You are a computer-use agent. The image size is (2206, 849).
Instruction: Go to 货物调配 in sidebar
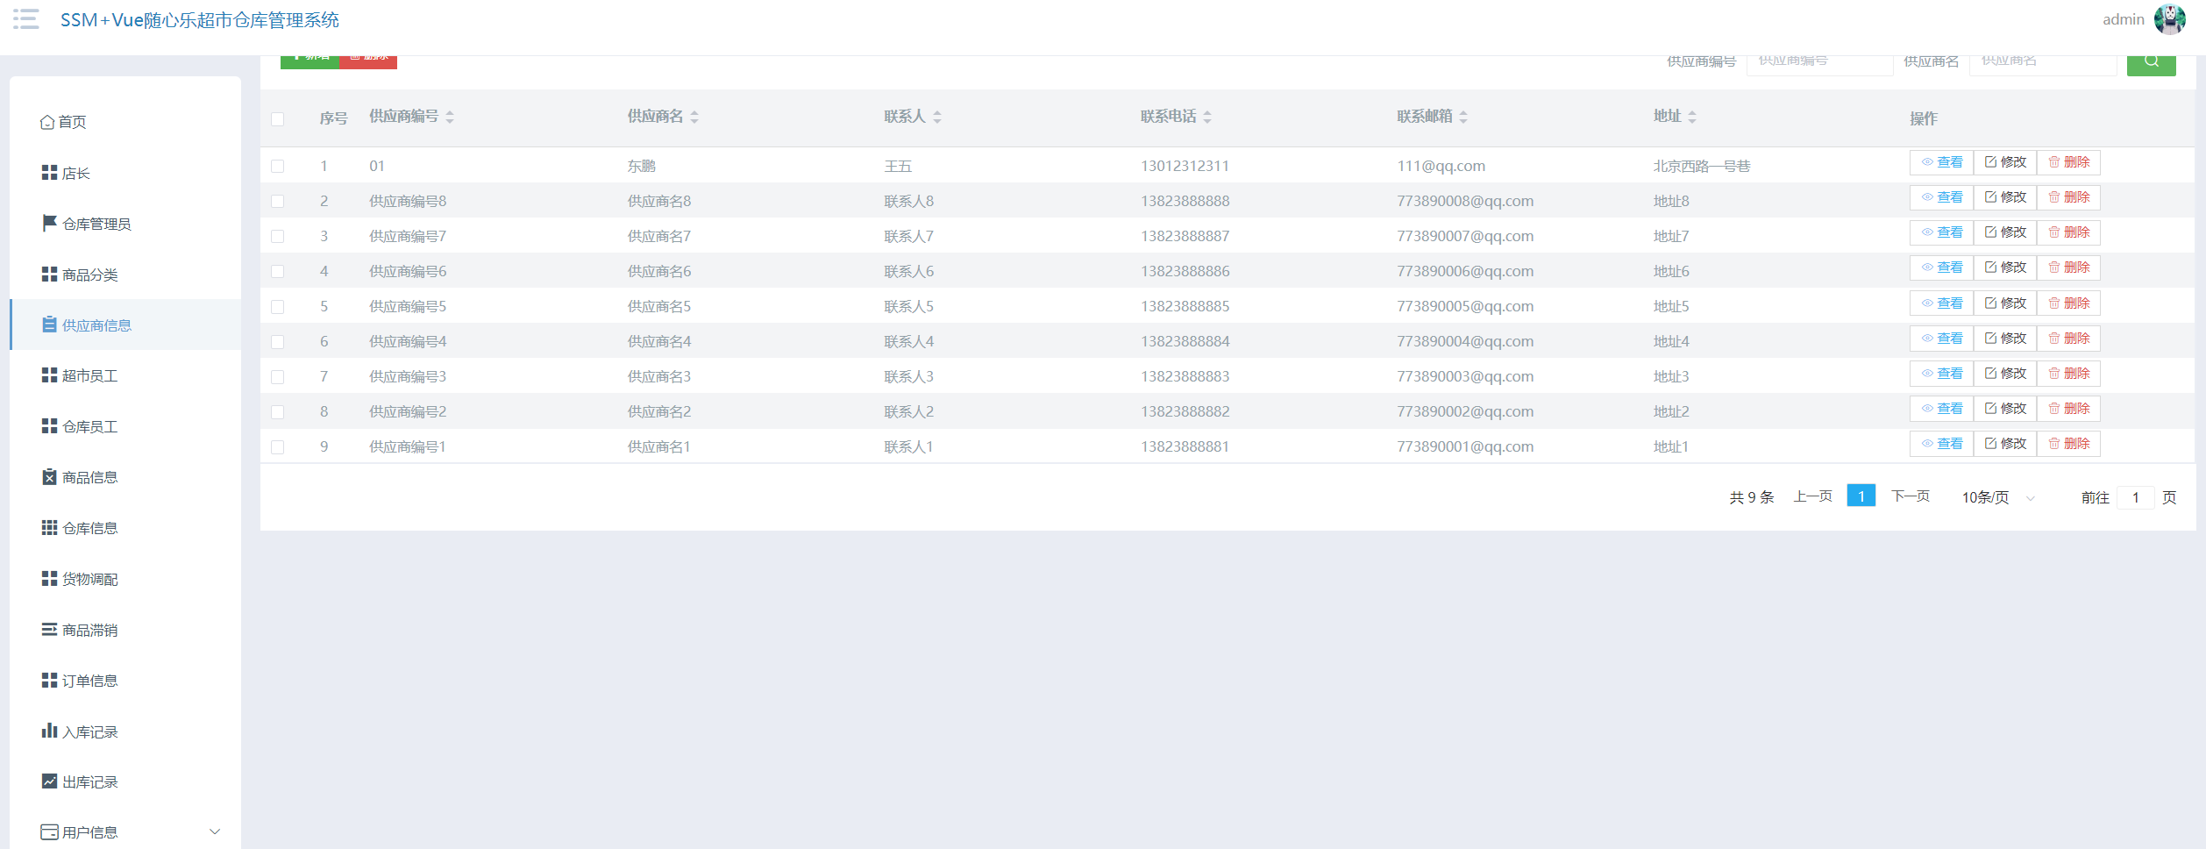pos(89,579)
